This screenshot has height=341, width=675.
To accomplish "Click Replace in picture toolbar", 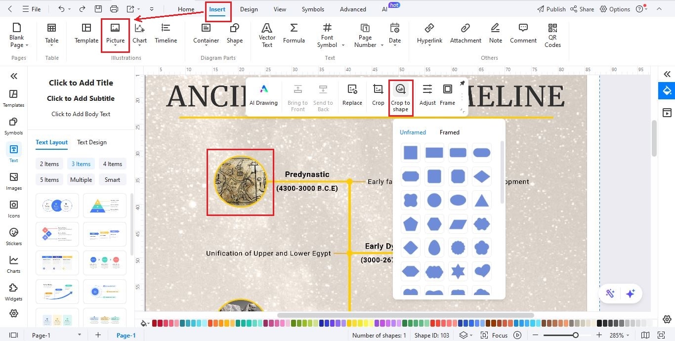I will tap(352, 95).
